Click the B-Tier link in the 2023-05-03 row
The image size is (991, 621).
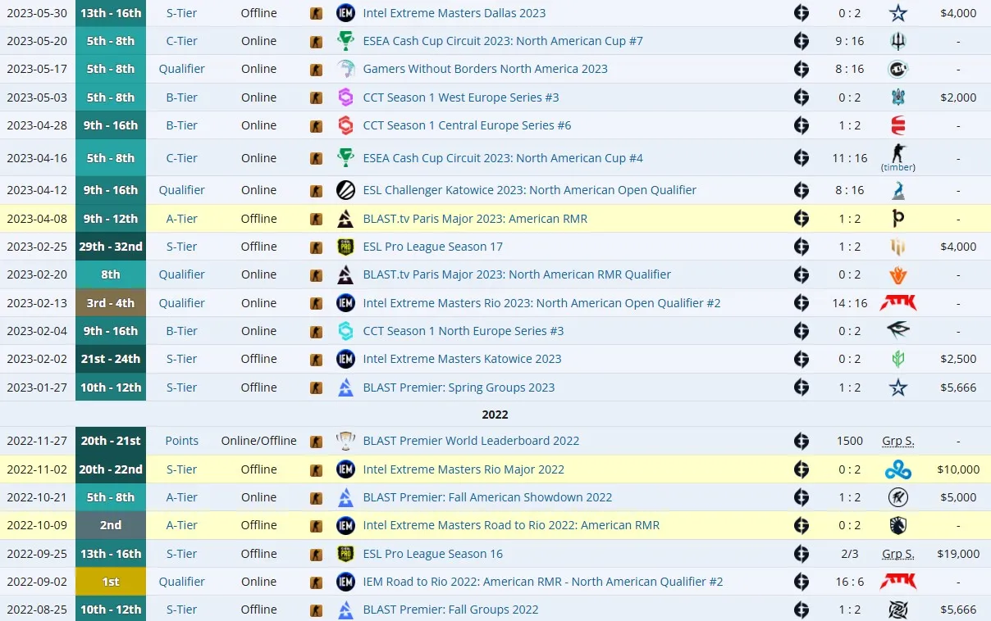click(181, 97)
